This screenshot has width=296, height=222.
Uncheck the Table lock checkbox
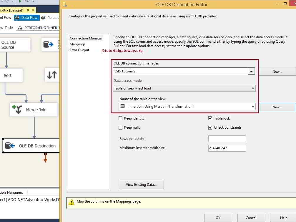(x=210, y=118)
